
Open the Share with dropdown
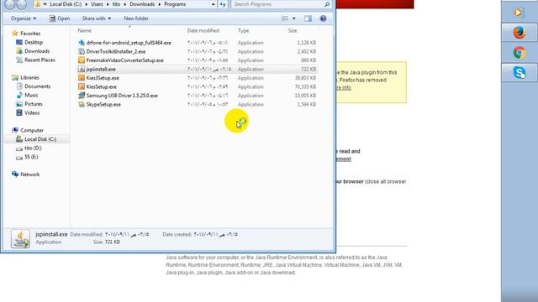[x=97, y=18]
